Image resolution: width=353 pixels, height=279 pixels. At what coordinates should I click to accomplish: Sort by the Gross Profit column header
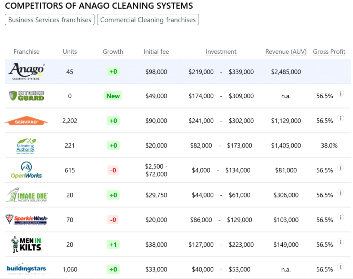[329, 52]
